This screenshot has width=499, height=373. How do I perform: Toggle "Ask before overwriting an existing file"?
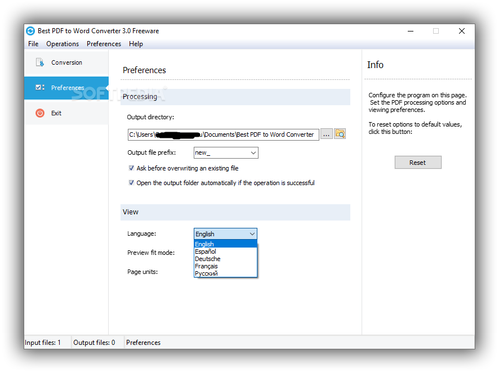point(131,168)
